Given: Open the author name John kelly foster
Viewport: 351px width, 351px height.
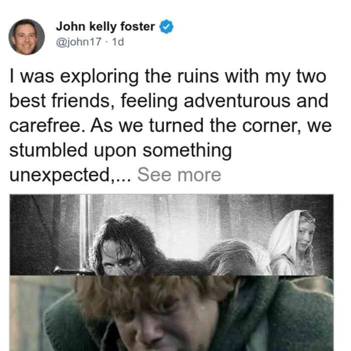Looking at the screenshot, I should click(105, 27).
